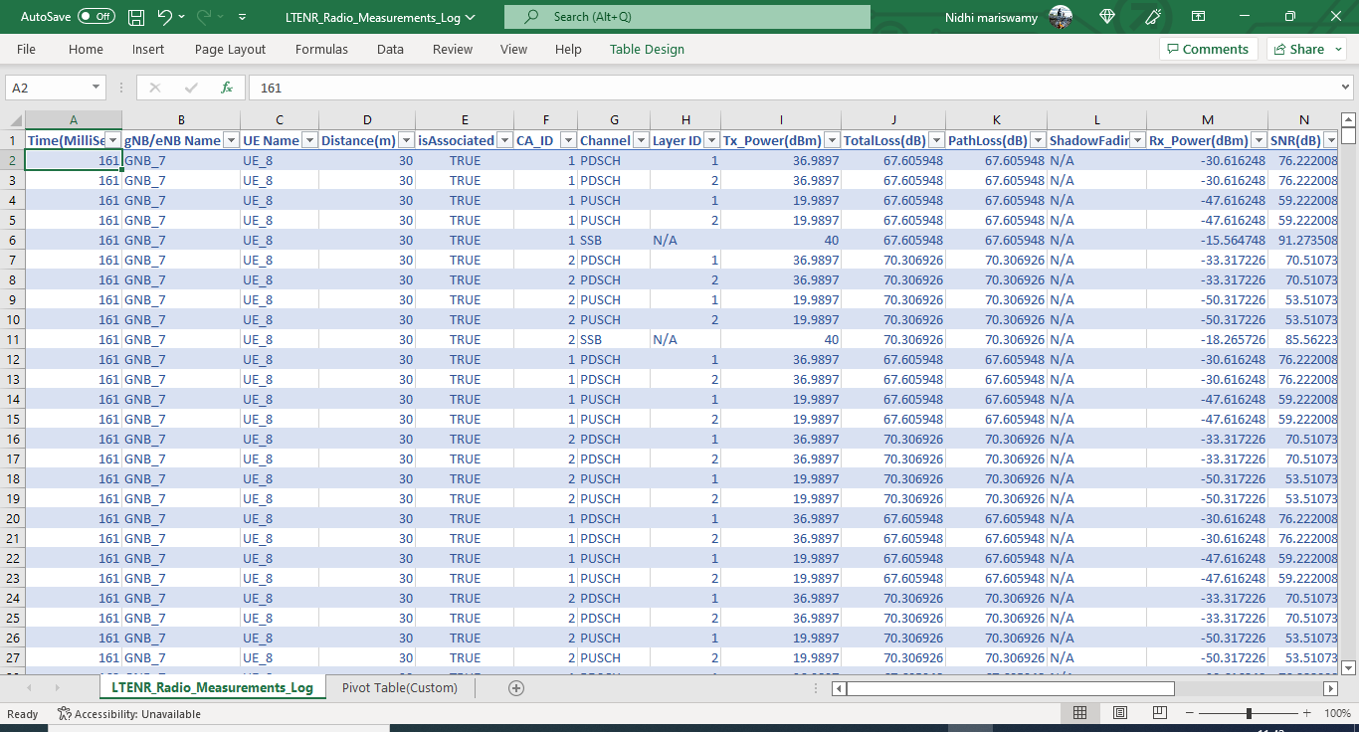Expand the formula bar
The image size is (1359, 732).
click(x=1346, y=88)
